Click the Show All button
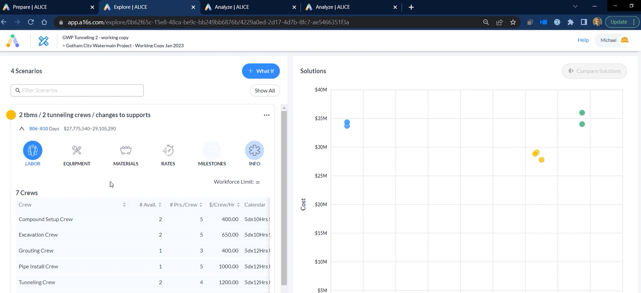 pos(265,90)
